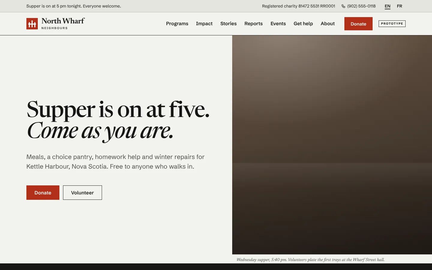Click the supper announcement banner text
This screenshot has height=270, width=432.
[74, 6]
